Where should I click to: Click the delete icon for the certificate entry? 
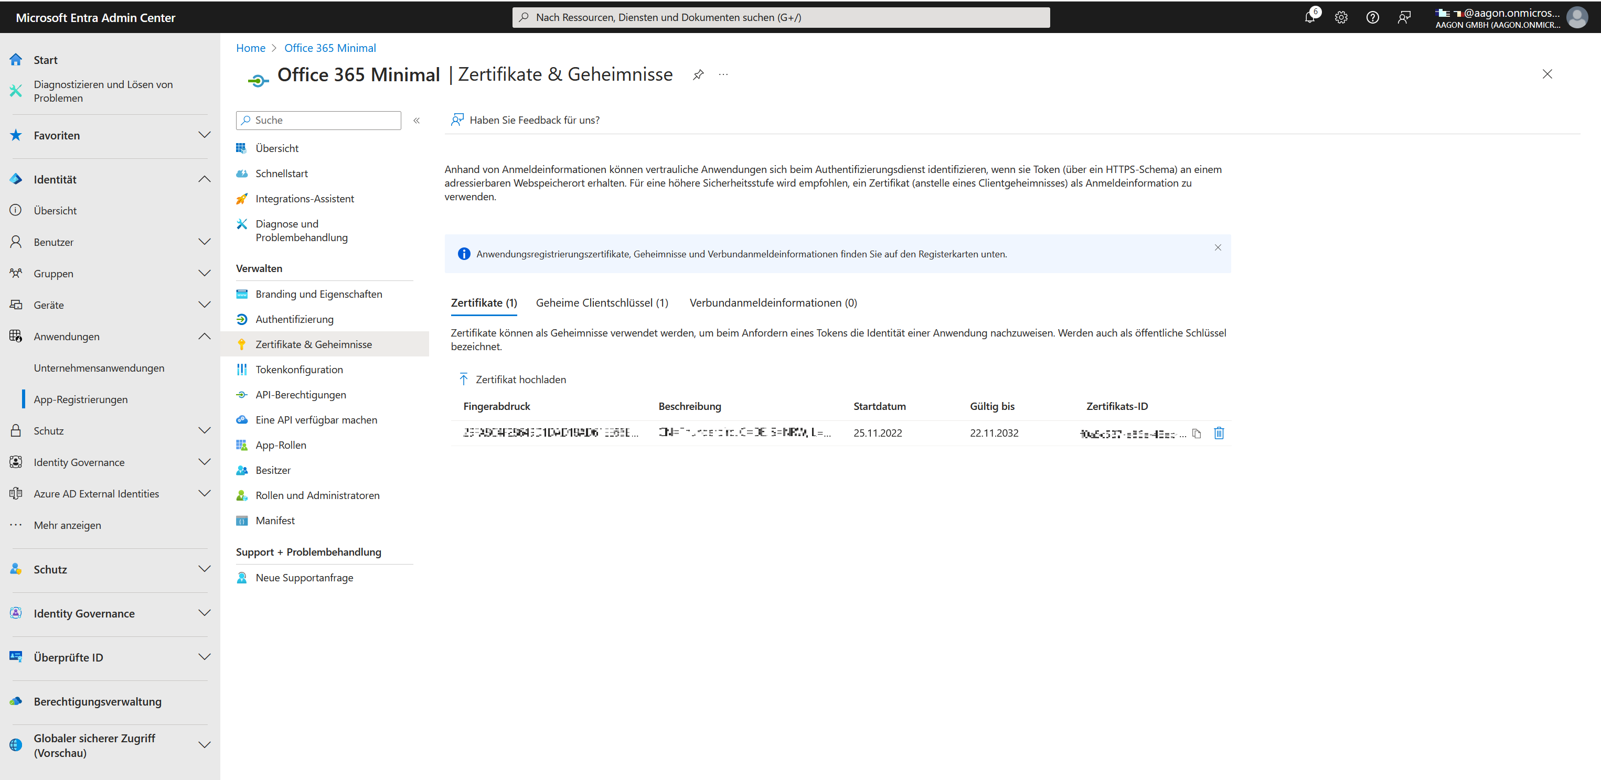(1219, 433)
